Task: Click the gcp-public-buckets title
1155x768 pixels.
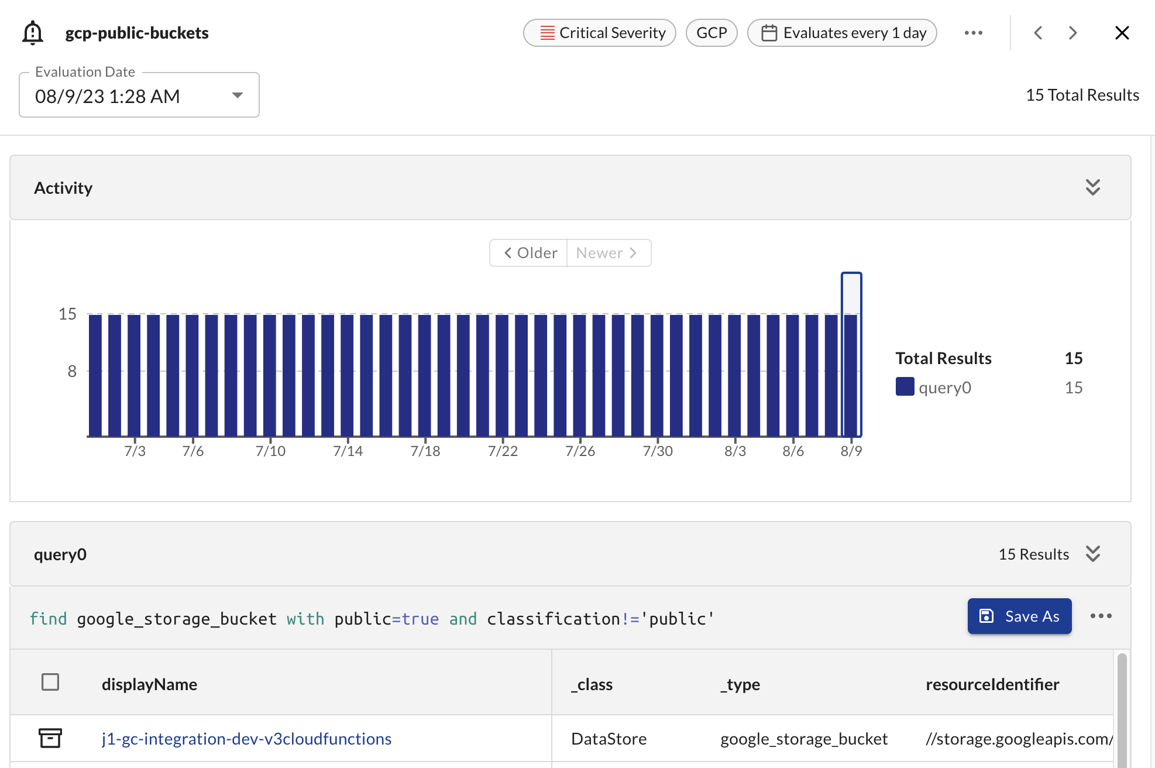Action: 137,33
